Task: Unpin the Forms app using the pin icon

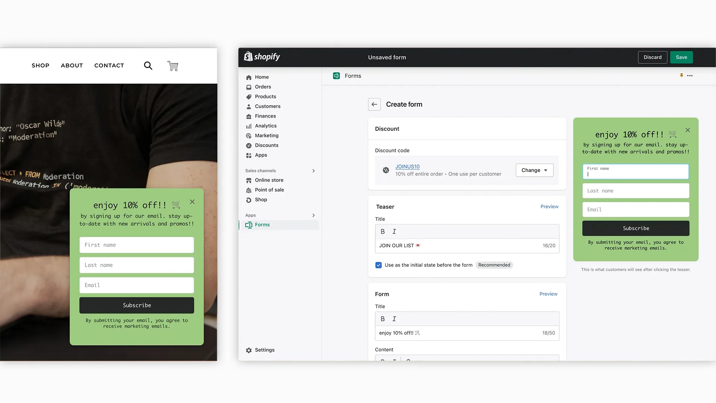Action: pyautogui.click(x=682, y=75)
